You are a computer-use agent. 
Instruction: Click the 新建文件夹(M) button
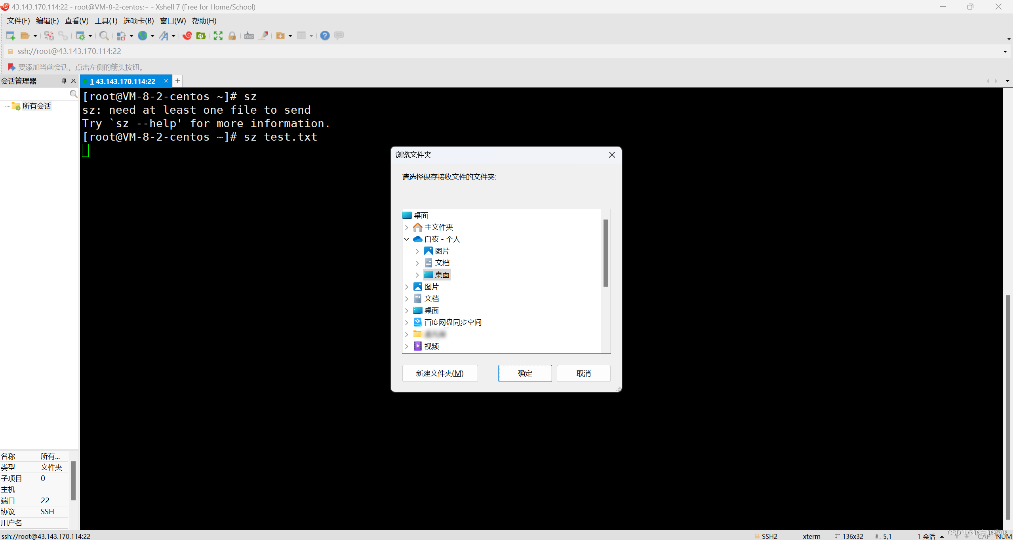pyautogui.click(x=440, y=373)
